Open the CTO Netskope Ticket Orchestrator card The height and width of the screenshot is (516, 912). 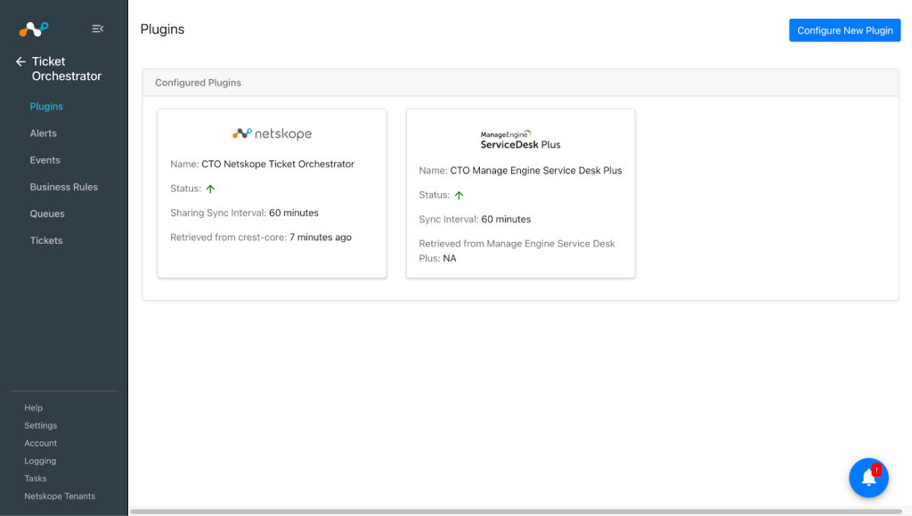click(272, 193)
